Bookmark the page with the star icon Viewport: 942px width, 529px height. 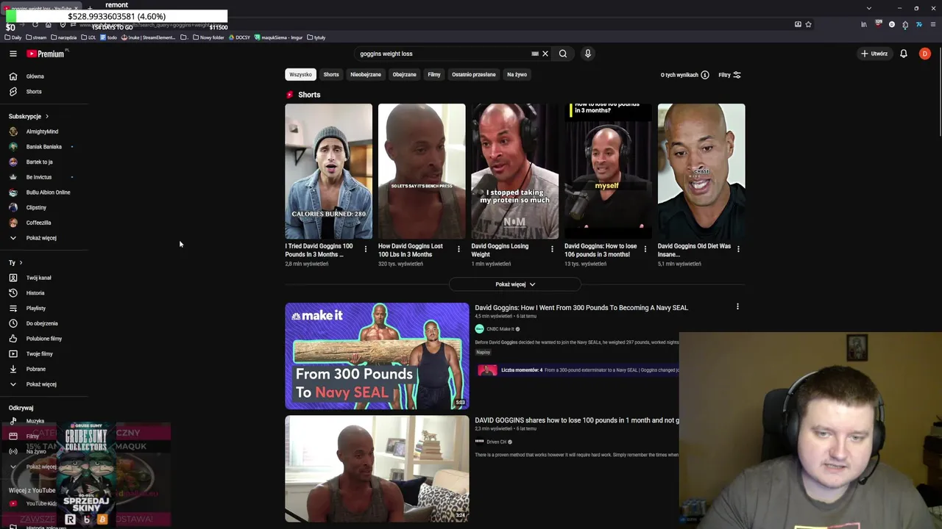click(808, 24)
